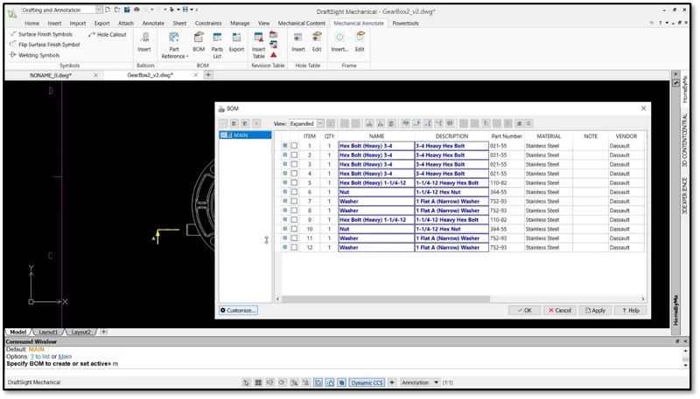
Task: Switch to the Mechanical Content ribbon tab
Action: coord(304,24)
